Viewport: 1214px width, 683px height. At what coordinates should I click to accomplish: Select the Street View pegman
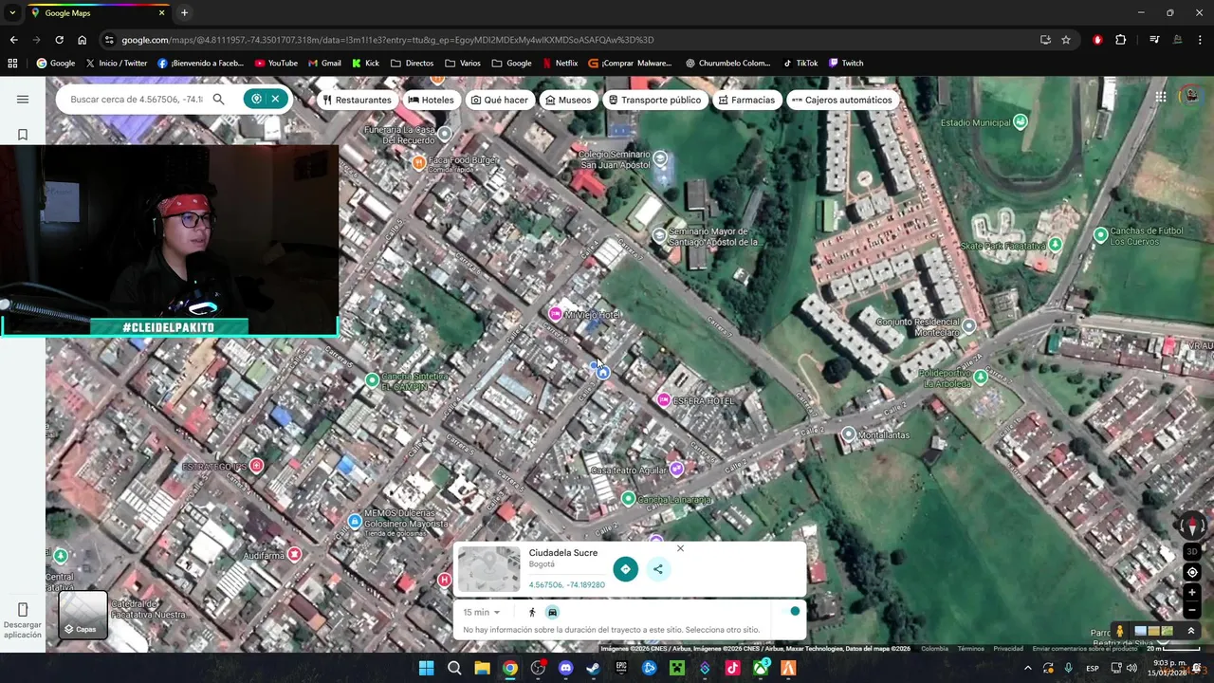pyautogui.click(x=1120, y=631)
